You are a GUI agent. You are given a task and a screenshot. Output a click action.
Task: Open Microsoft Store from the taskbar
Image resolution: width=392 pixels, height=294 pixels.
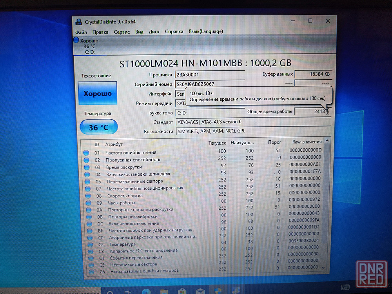coord(182,292)
